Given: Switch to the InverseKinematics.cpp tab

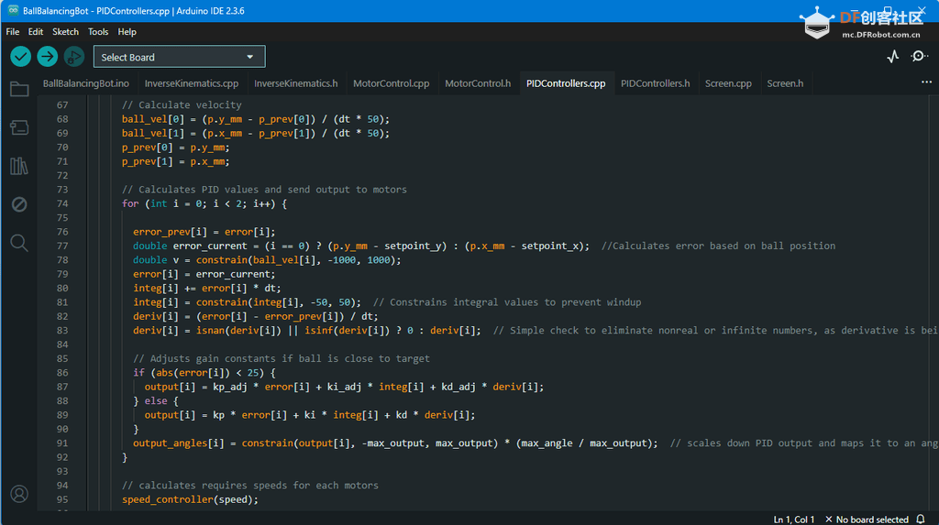Looking at the screenshot, I should pyautogui.click(x=192, y=83).
